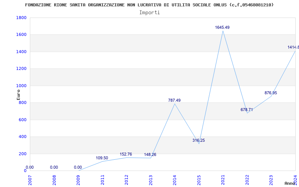Click the 0.00 label above 2009
299x187 pixels.
click(x=78, y=167)
